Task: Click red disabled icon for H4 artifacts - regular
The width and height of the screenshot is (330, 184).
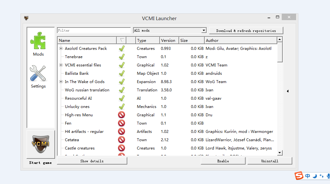Action: click(122, 131)
